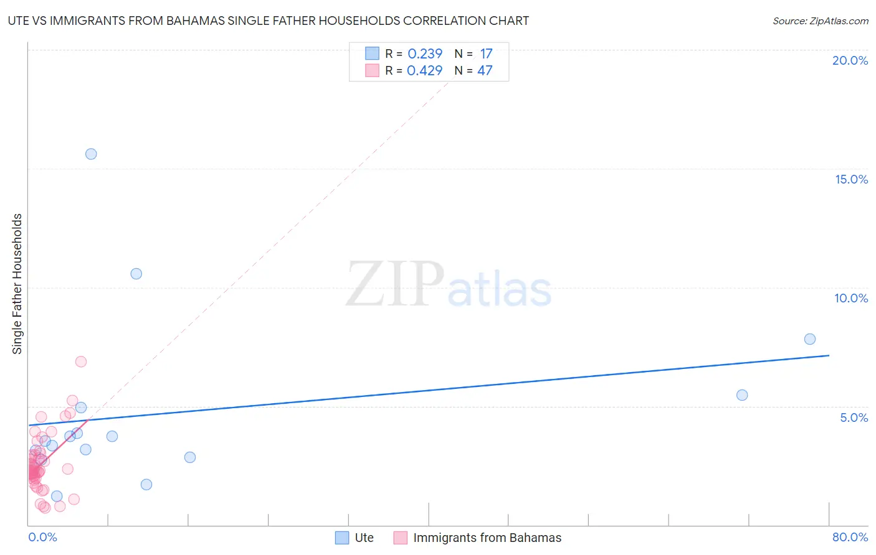Screen dimensions: 876x555
Task: Click the Single Father Households axis label
Action: pyautogui.click(x=17, y=284)
